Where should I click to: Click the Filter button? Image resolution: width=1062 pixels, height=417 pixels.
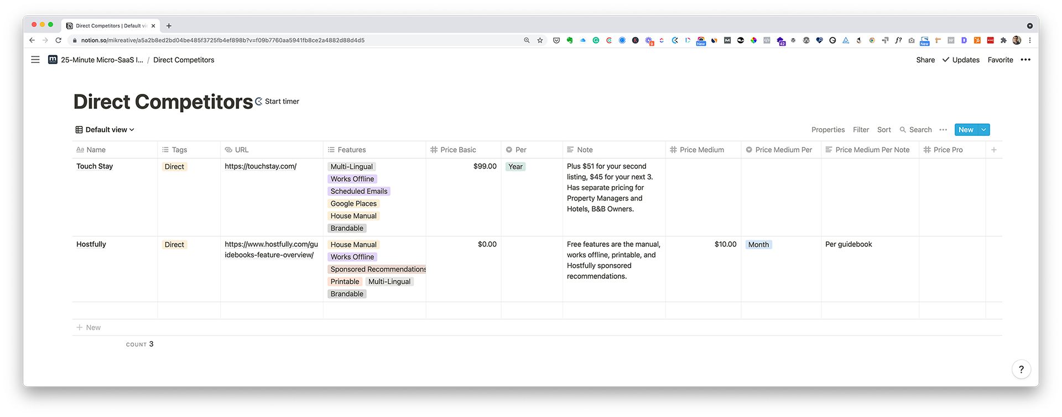pos(861,130)
